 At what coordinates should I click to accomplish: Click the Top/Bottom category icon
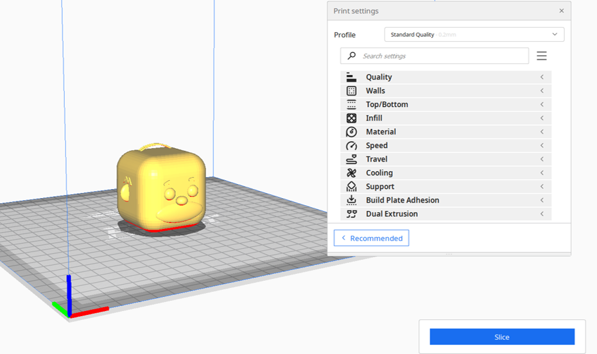tap(351, 105)
